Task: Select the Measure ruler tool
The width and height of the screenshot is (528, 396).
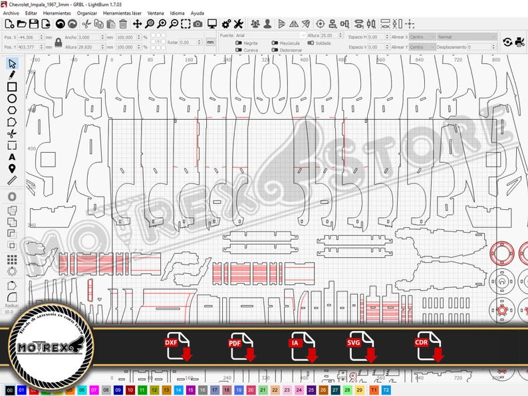Action: point(12,180)
